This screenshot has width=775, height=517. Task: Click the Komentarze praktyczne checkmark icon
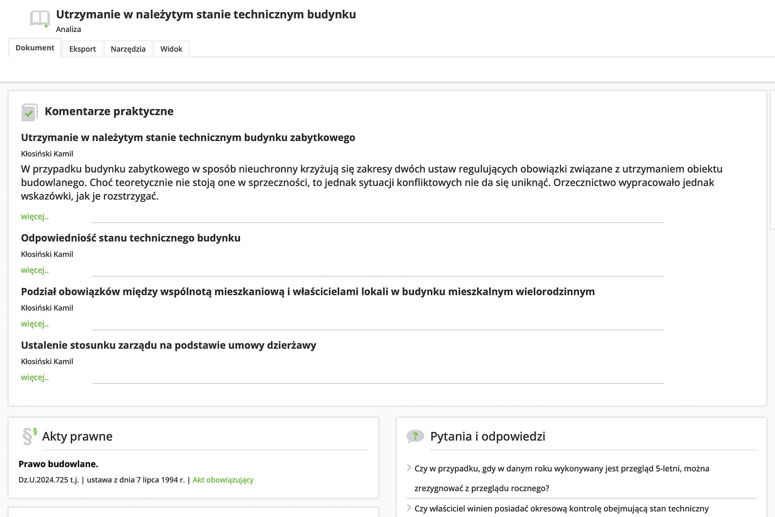pos(29,112)
